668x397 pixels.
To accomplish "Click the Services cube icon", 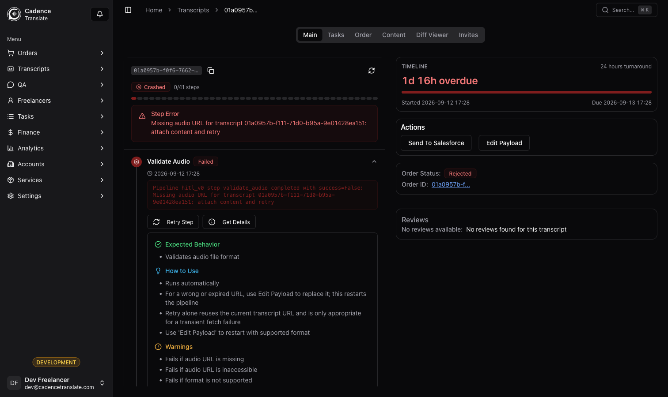I will click(x=11, y=180).
